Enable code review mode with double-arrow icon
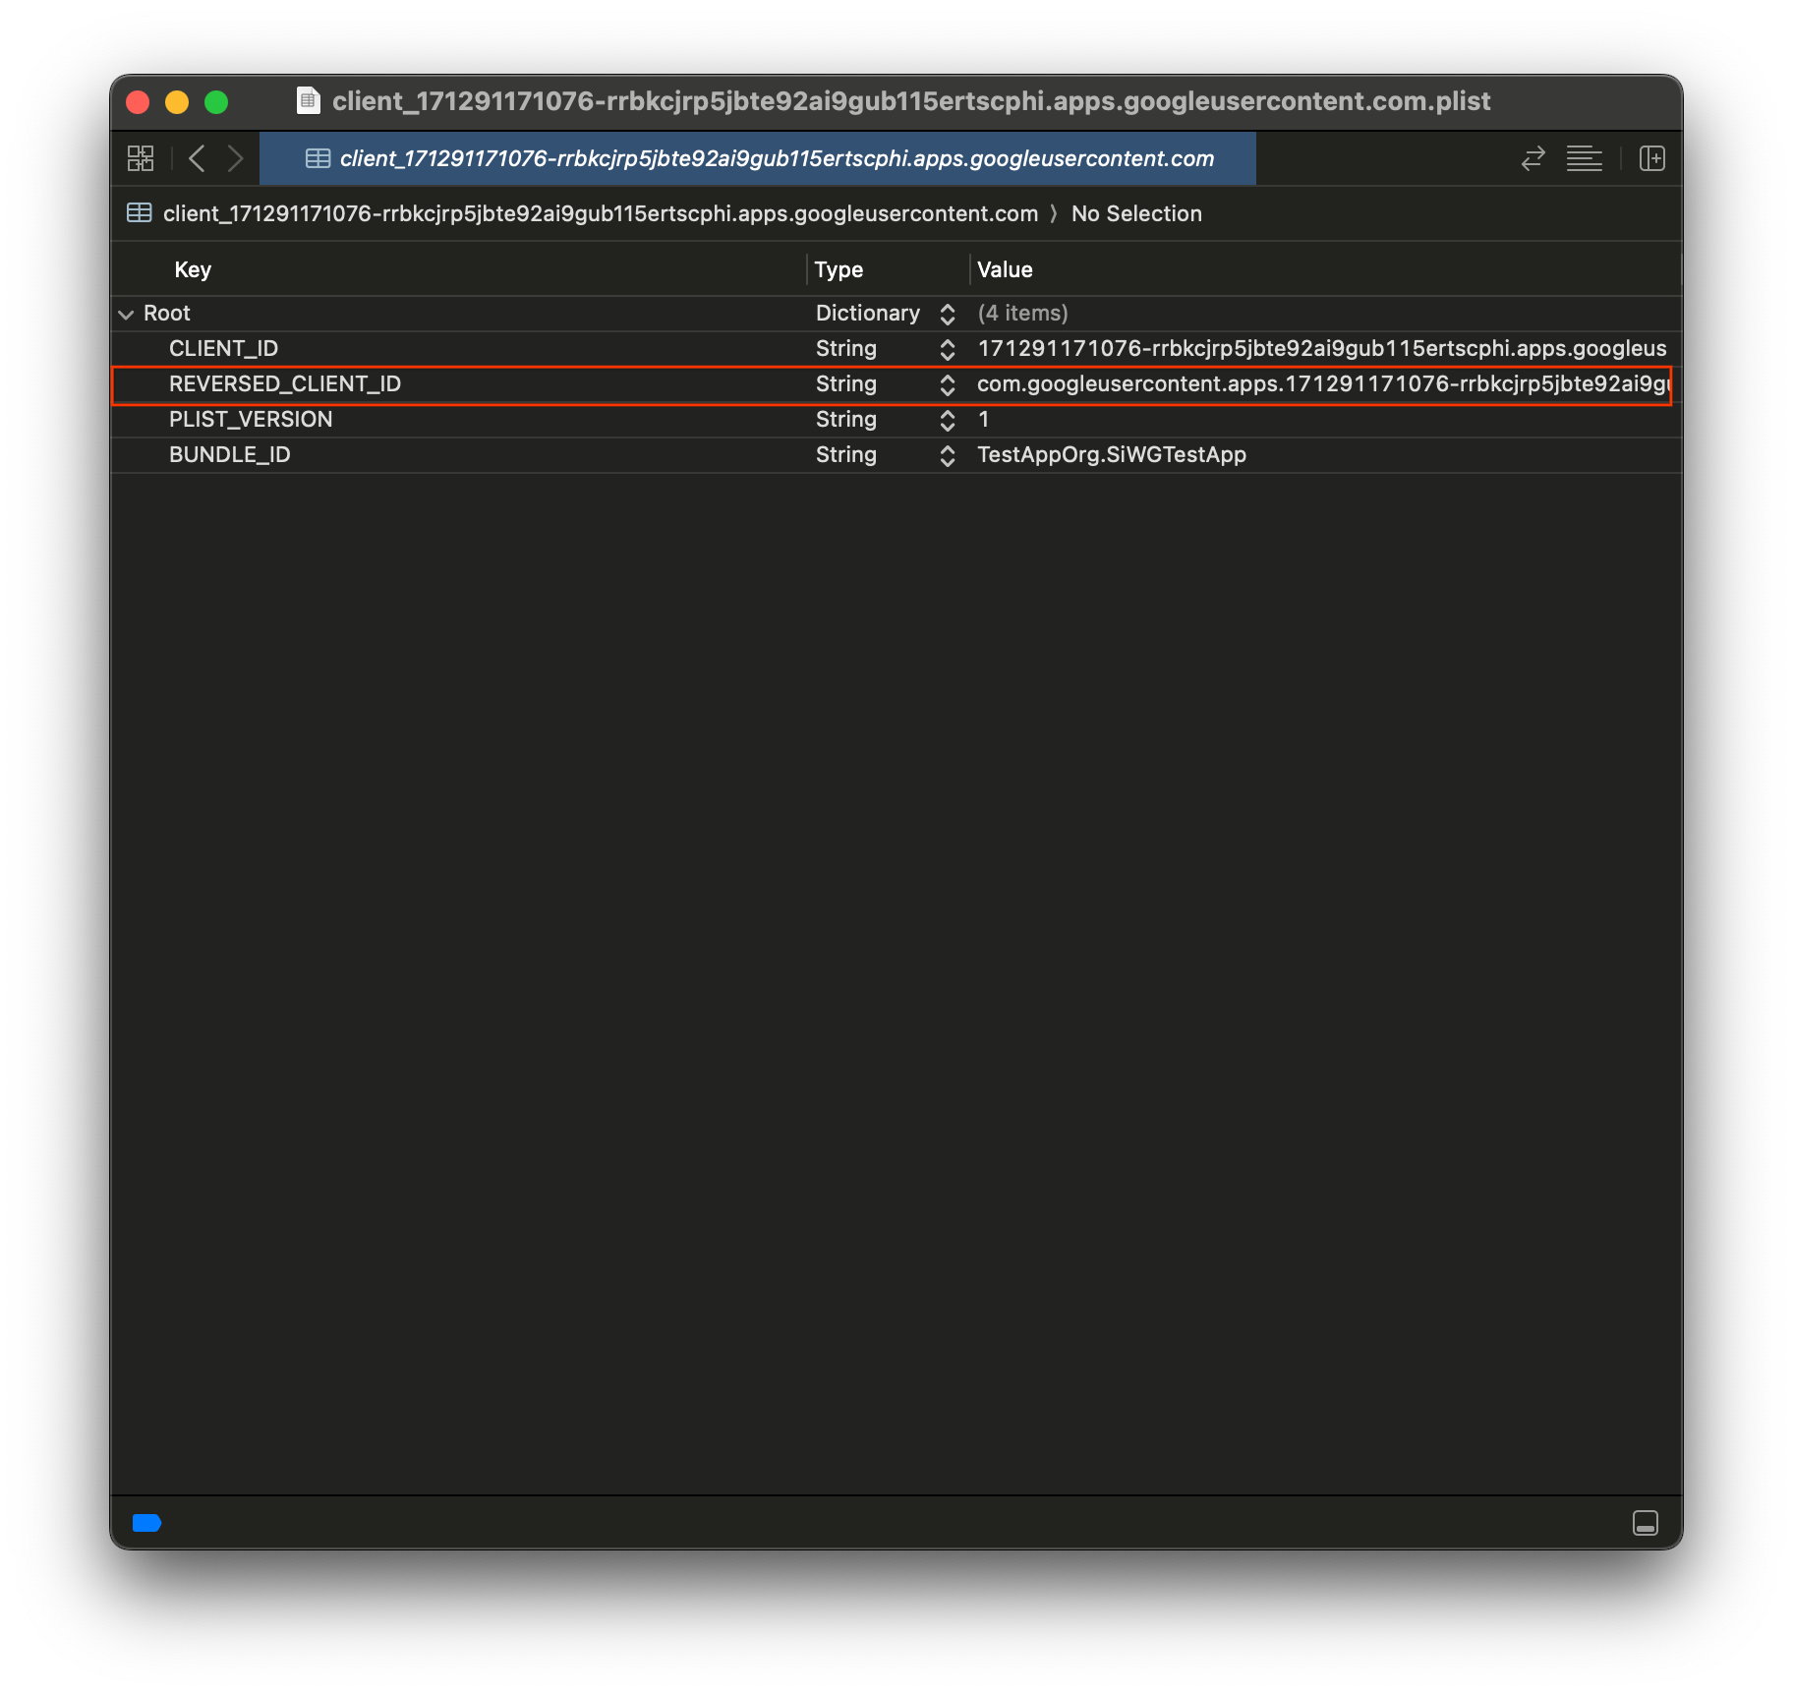 pyautogui.click(x=1533, y=158)
